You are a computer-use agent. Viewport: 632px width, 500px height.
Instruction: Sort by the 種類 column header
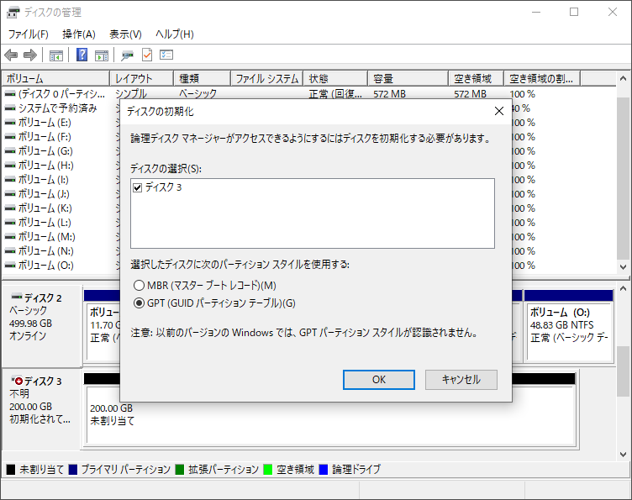(202, 78)
